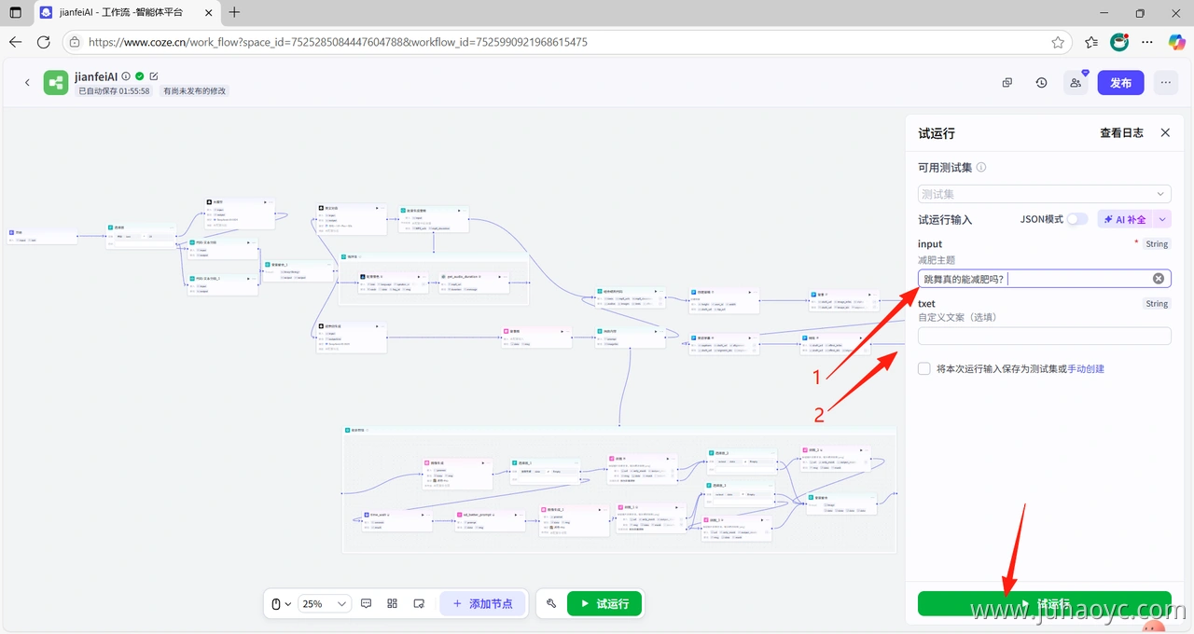
Task: Click the 试运行输入 heading
Action: pyautogui.click(x=945, y=219)
